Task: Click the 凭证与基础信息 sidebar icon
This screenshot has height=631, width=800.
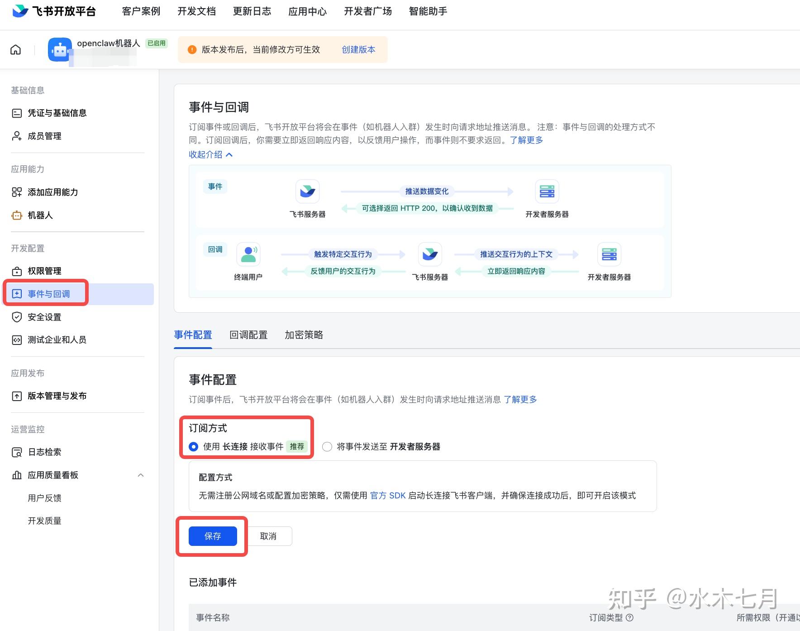Action: coord(17,113)
